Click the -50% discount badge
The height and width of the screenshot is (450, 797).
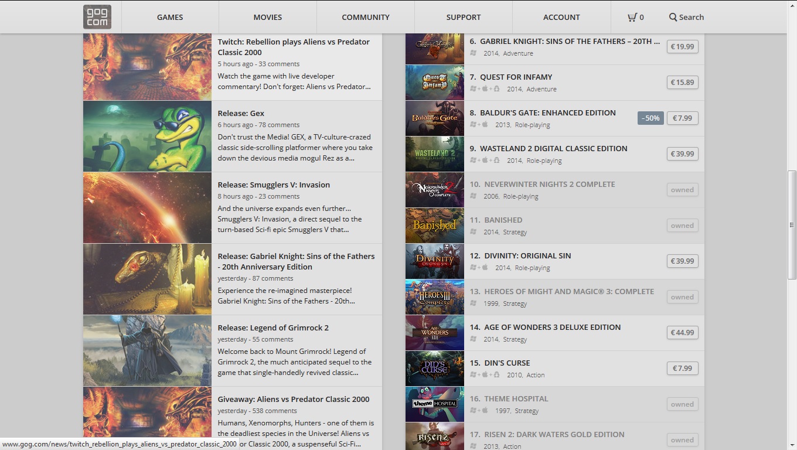coord(650,118)
